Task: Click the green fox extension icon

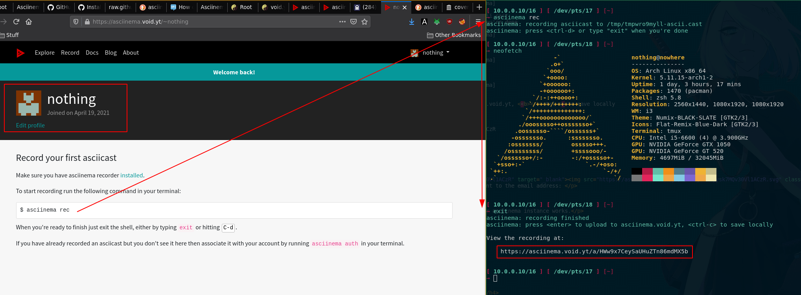Action: pyautogui.click(x=437, y=22)
